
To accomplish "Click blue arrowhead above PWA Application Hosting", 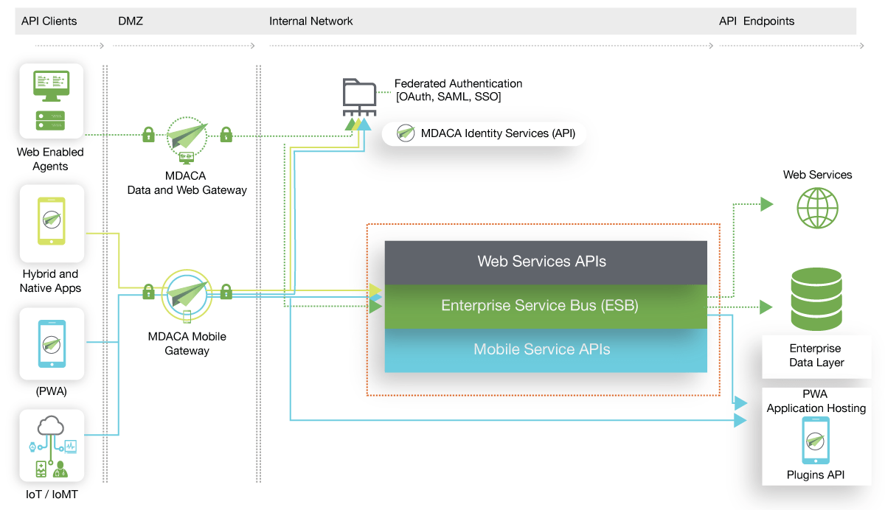I will click(x=742, y=403).
